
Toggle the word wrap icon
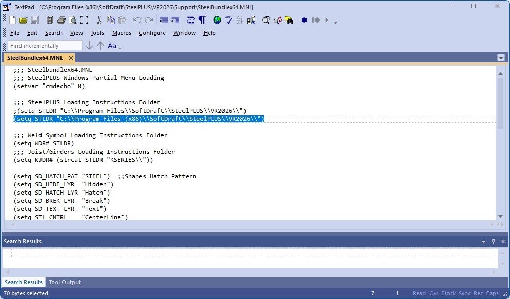pos(190,20)
